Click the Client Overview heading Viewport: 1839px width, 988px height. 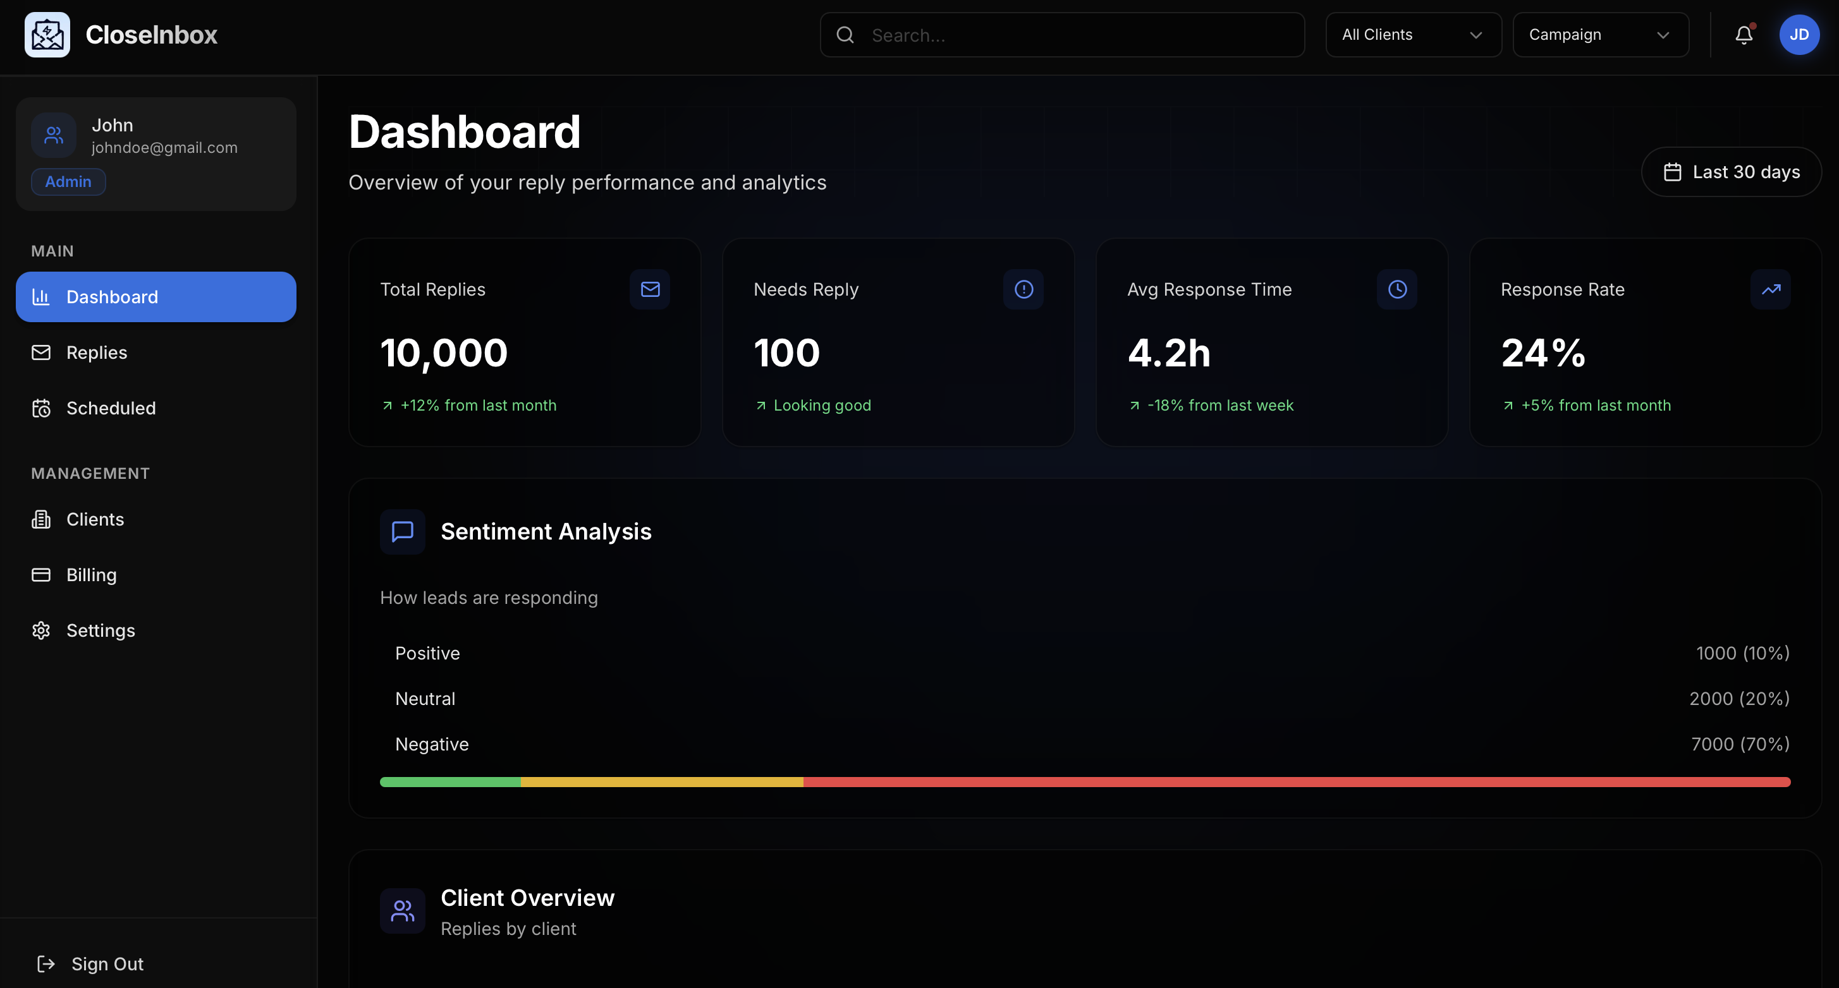(x=528, y=898)
